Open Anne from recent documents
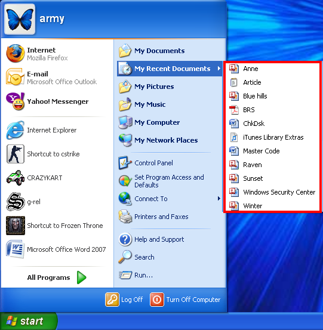The width and height of the screenshot is (323, 330). [x=272, y=69]
